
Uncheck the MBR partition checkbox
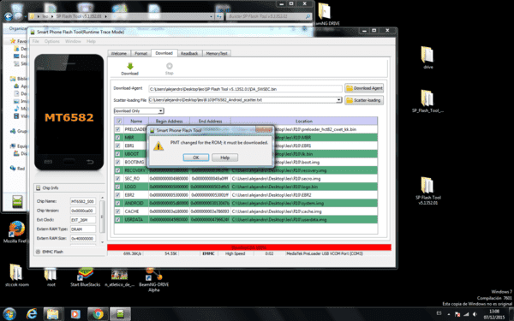point(117,138)
